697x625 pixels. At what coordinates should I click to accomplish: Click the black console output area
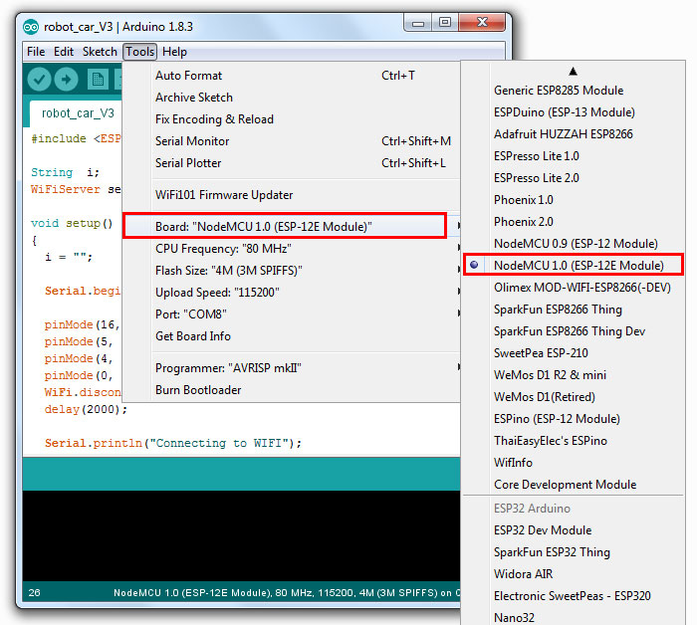(241, 535)
